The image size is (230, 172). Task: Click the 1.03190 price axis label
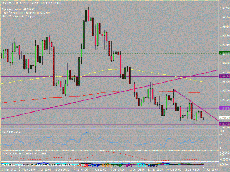(225, 100)
